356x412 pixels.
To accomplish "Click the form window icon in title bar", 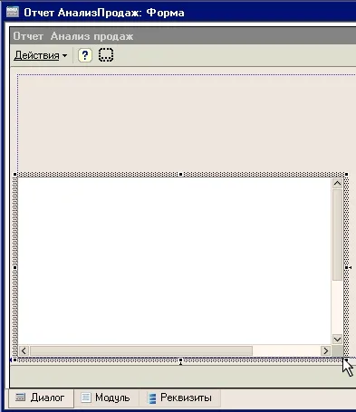I will point(13,13).
